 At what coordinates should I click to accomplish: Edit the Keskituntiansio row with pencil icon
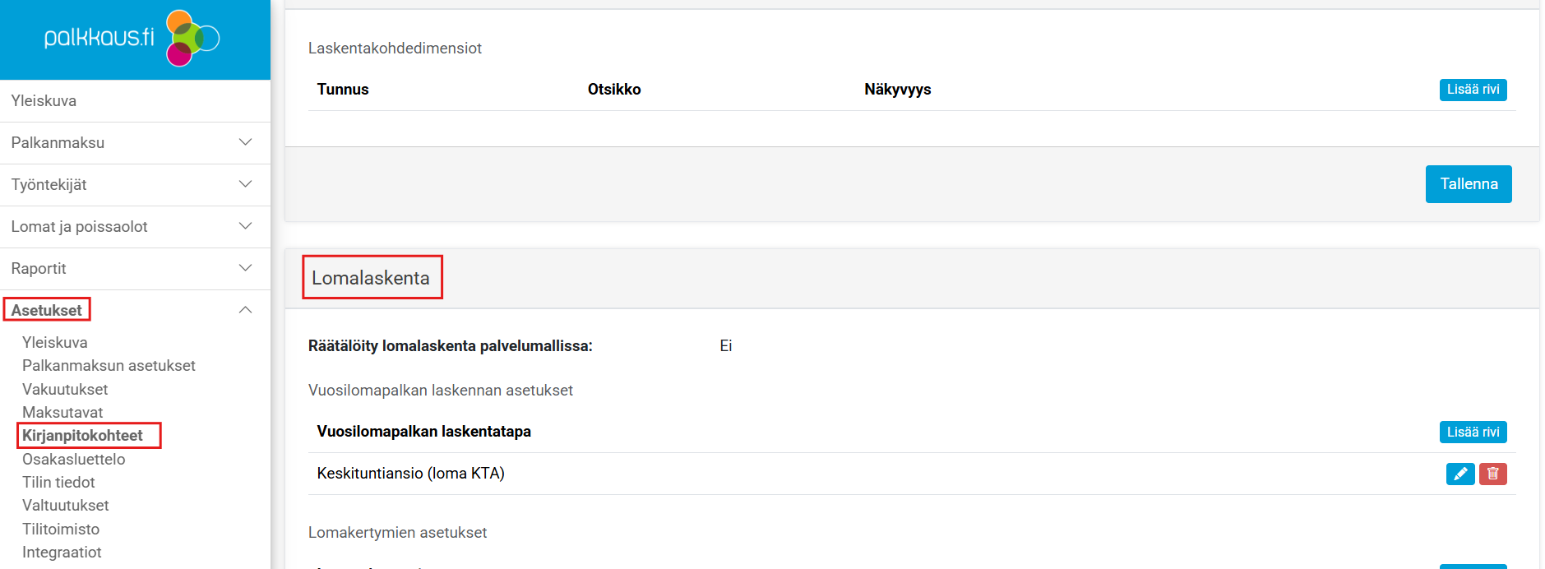[x=1459, y=474]
